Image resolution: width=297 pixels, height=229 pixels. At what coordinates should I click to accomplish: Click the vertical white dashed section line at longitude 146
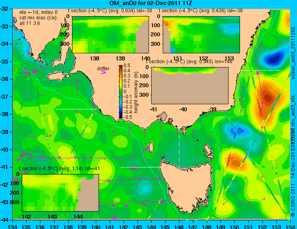[x=179, y=146]
